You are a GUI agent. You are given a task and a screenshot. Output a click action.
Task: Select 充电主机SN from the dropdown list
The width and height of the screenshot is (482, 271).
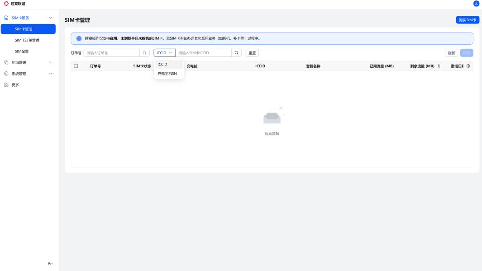(167, 74)
